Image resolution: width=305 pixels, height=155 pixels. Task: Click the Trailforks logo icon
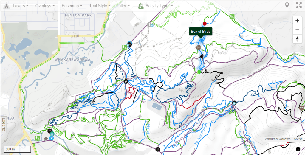tap(7, 6)
